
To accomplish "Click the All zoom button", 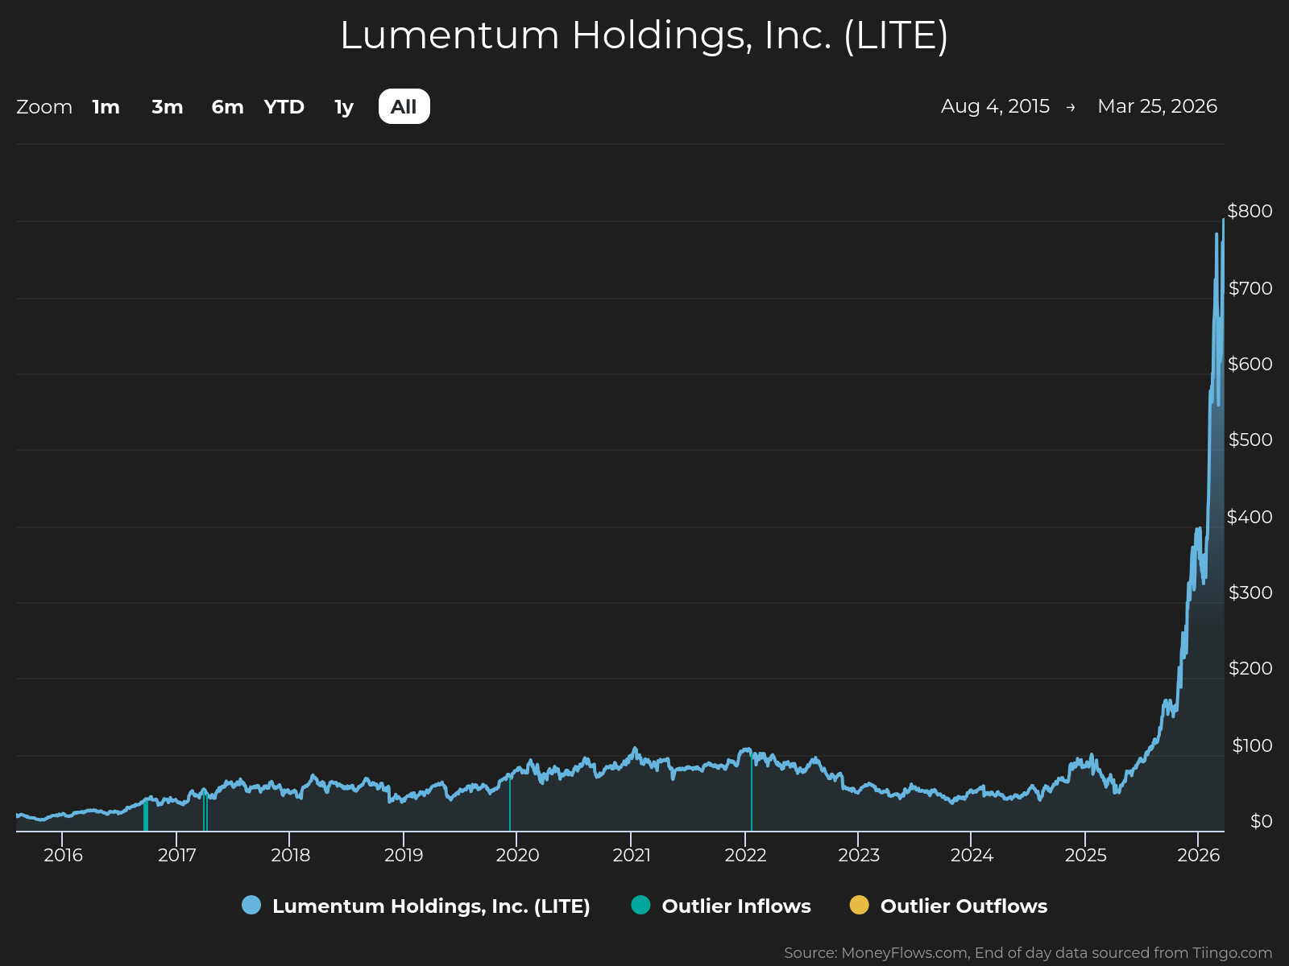I will 404,106.
